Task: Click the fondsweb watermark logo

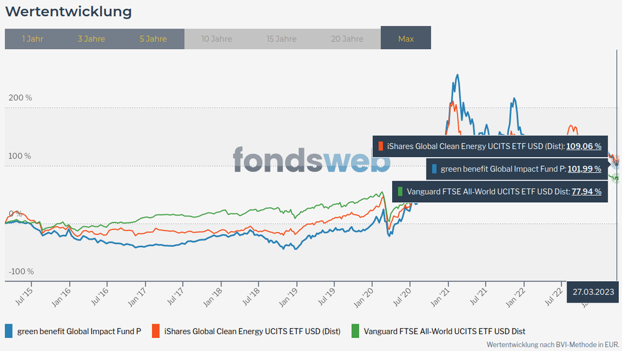Action: coord(311,160)
